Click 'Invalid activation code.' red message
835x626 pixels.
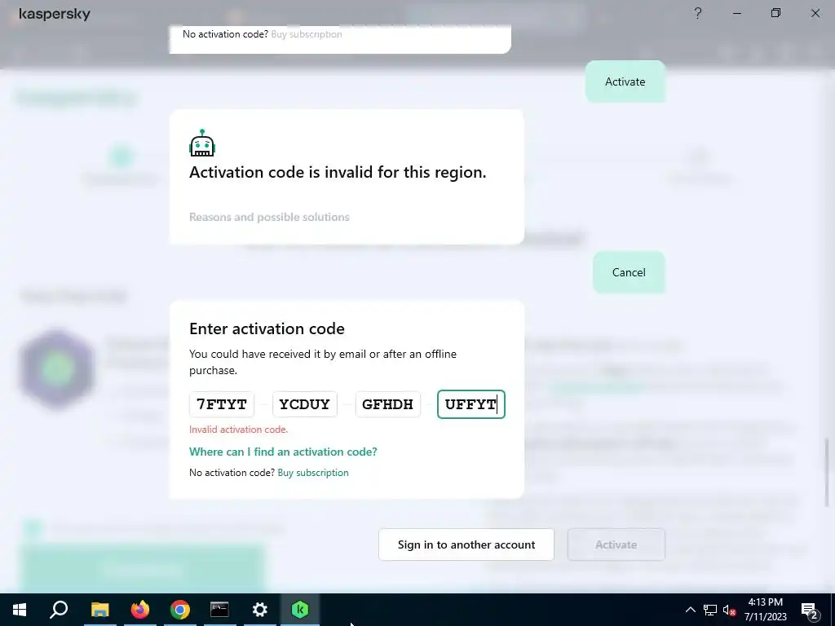tap(239, 430)
